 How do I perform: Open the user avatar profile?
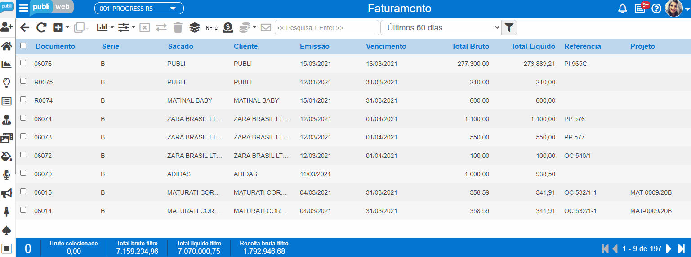(x=674, y=9)
